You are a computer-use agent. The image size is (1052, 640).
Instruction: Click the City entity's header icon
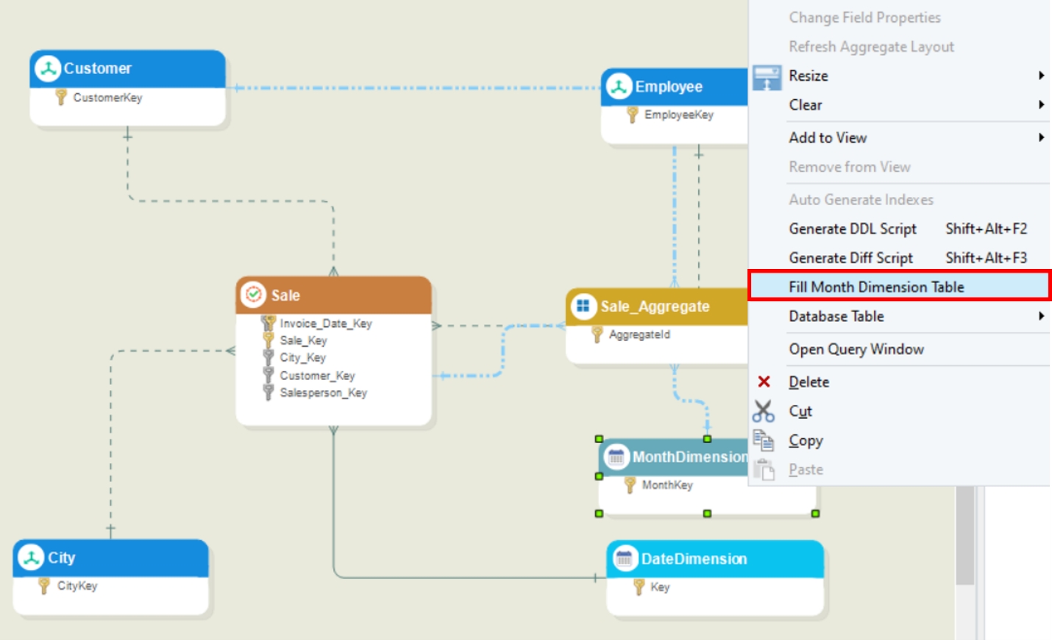[32, 558]
